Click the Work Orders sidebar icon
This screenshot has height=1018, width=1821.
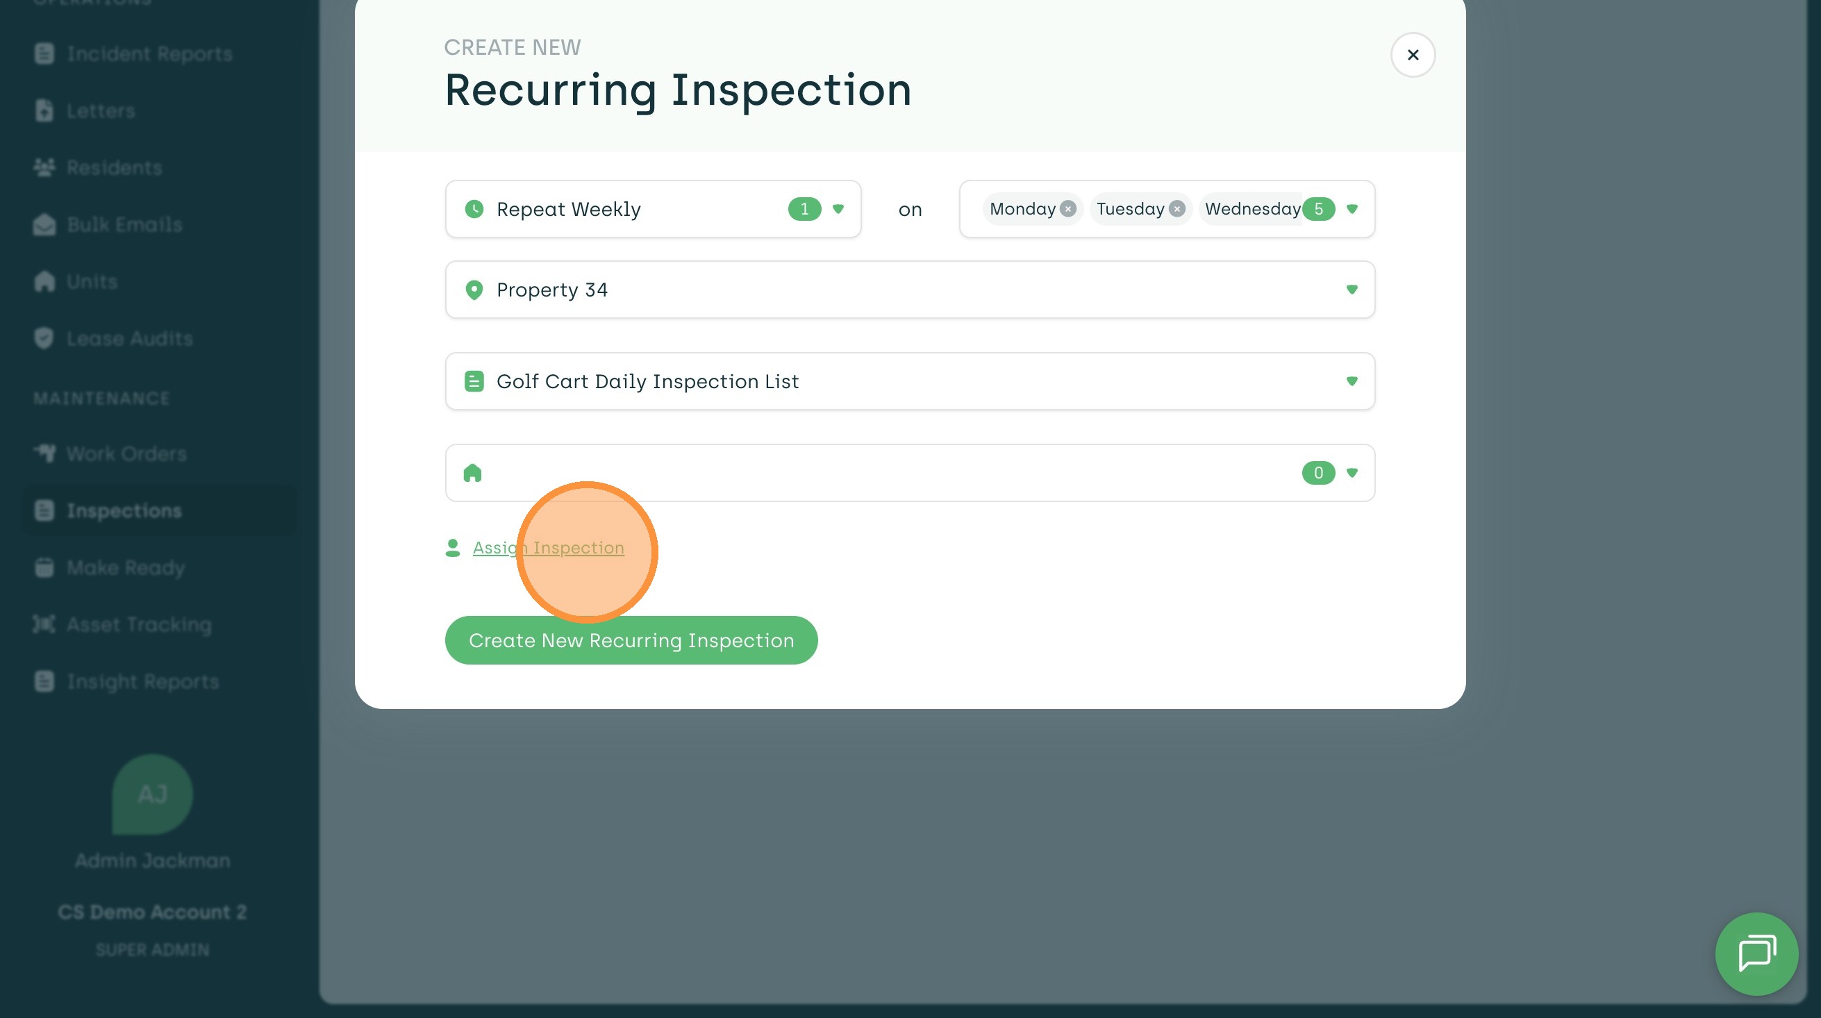click(44, 453)
